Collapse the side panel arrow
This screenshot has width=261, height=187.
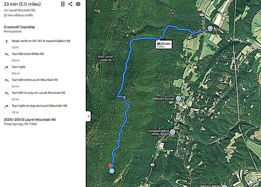pos(88,117)
